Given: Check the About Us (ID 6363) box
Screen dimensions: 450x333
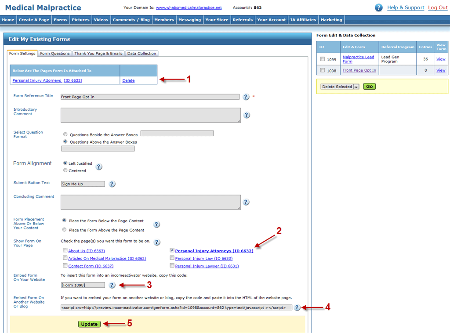Looking at the screenshot, I should point(65,250).
